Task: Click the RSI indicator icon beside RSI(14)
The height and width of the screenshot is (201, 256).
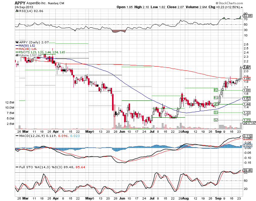Action: (x=17, y=11)
